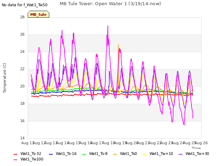Click the orange Wat1_Ts0 color swatch
This screenshot has width=222, height=166.
click(x=115, y=154)
